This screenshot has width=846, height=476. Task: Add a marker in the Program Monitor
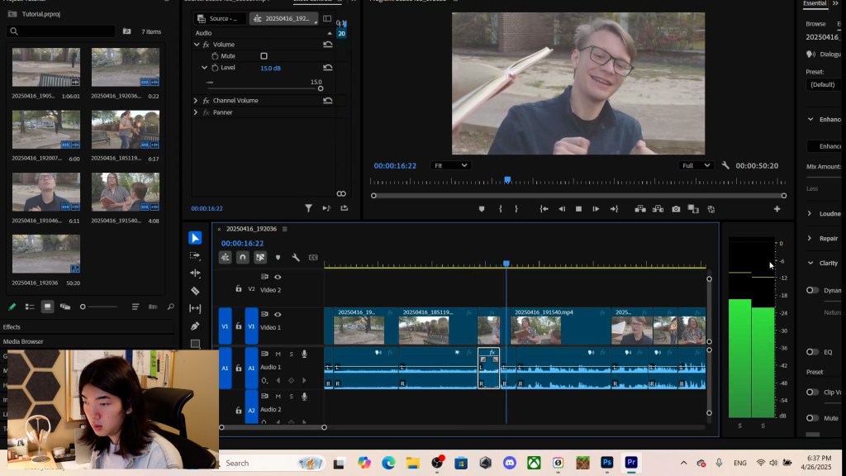tap(482, 209)
